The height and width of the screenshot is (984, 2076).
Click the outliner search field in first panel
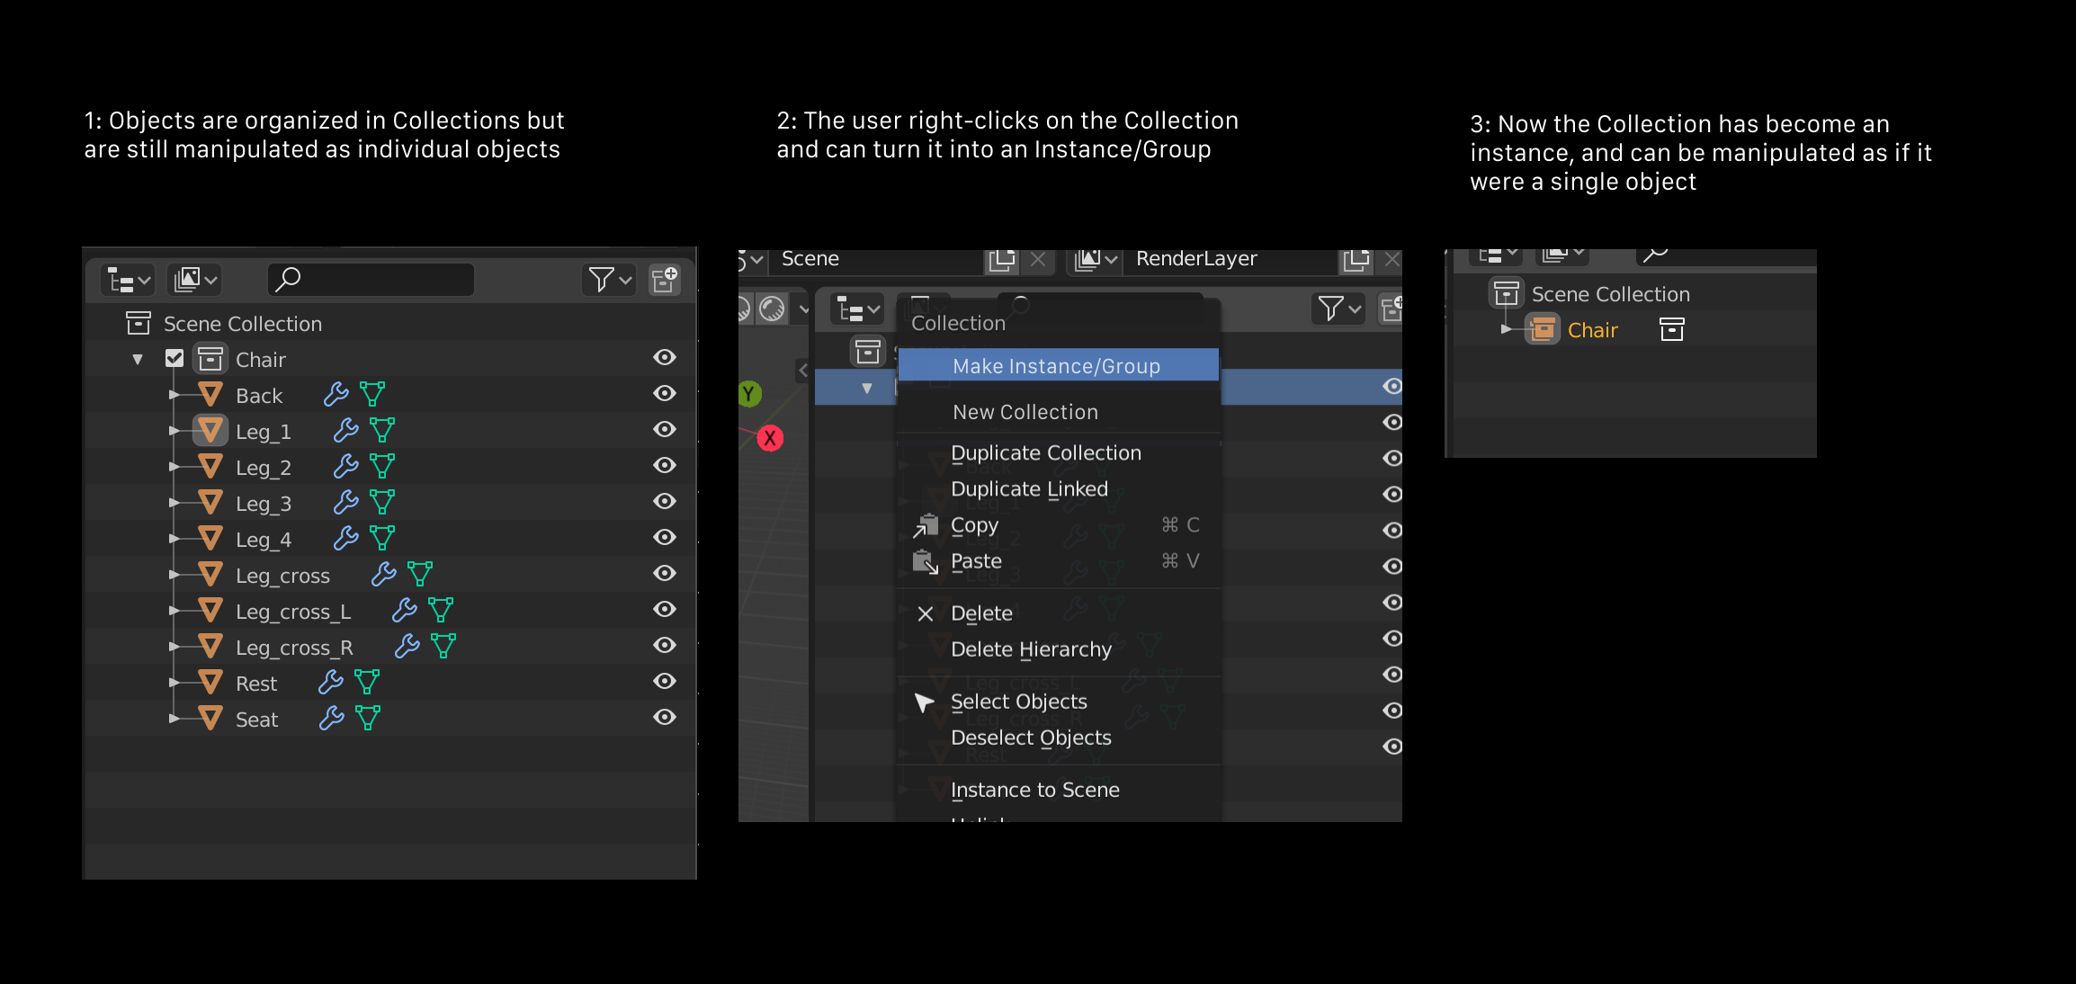(371, 280)
